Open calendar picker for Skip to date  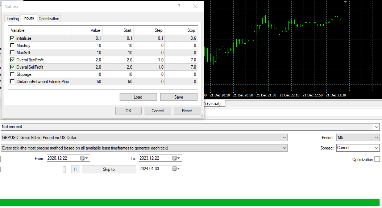(177, 169)
